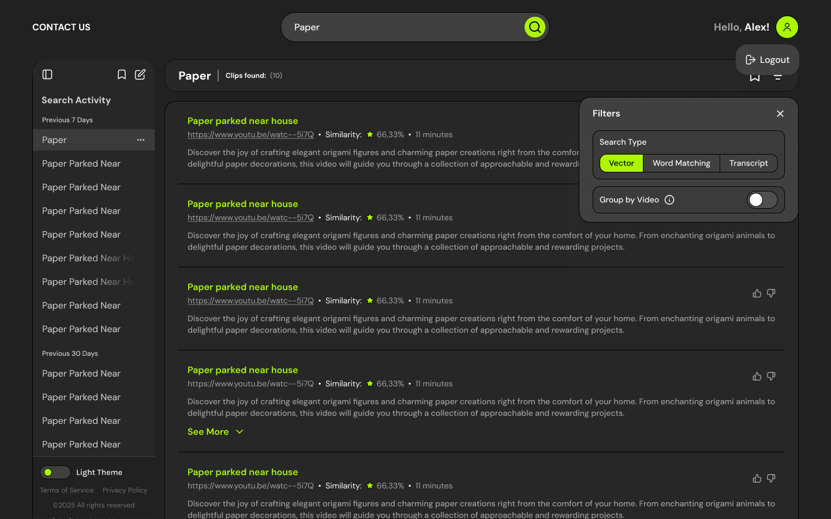Viewport: 831px width, 519px height.
Task: Dislike the last visible result
Action: click(x=771, y=479)
